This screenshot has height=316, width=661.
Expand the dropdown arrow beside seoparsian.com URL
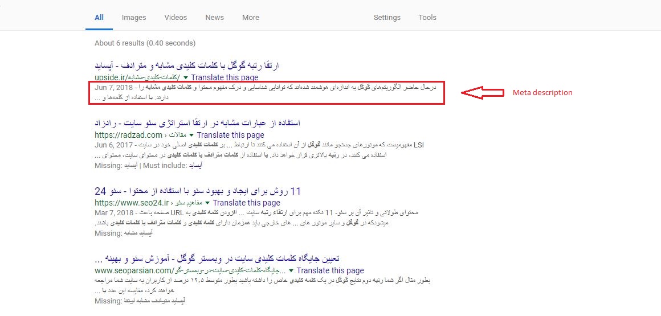pos(291,270)
